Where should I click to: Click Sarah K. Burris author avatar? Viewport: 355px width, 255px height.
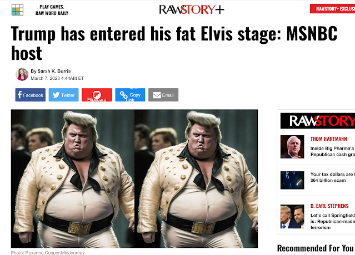point(22,74)
